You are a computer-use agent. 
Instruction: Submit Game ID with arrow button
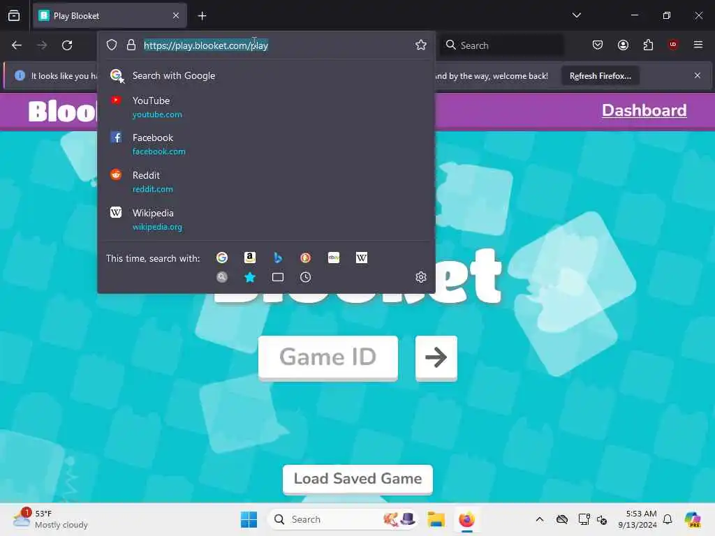[436, 358]
